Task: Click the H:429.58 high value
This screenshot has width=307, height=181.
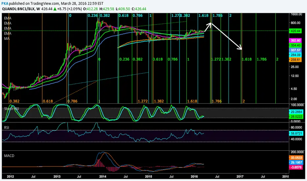Action: 107,9
